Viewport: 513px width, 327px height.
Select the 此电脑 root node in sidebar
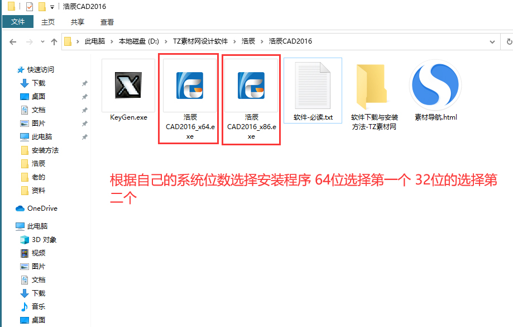[x=37, y=226]
